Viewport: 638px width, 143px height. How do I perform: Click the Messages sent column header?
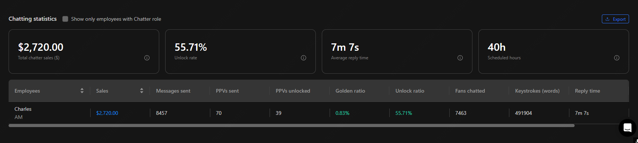[x=173, y=91]
